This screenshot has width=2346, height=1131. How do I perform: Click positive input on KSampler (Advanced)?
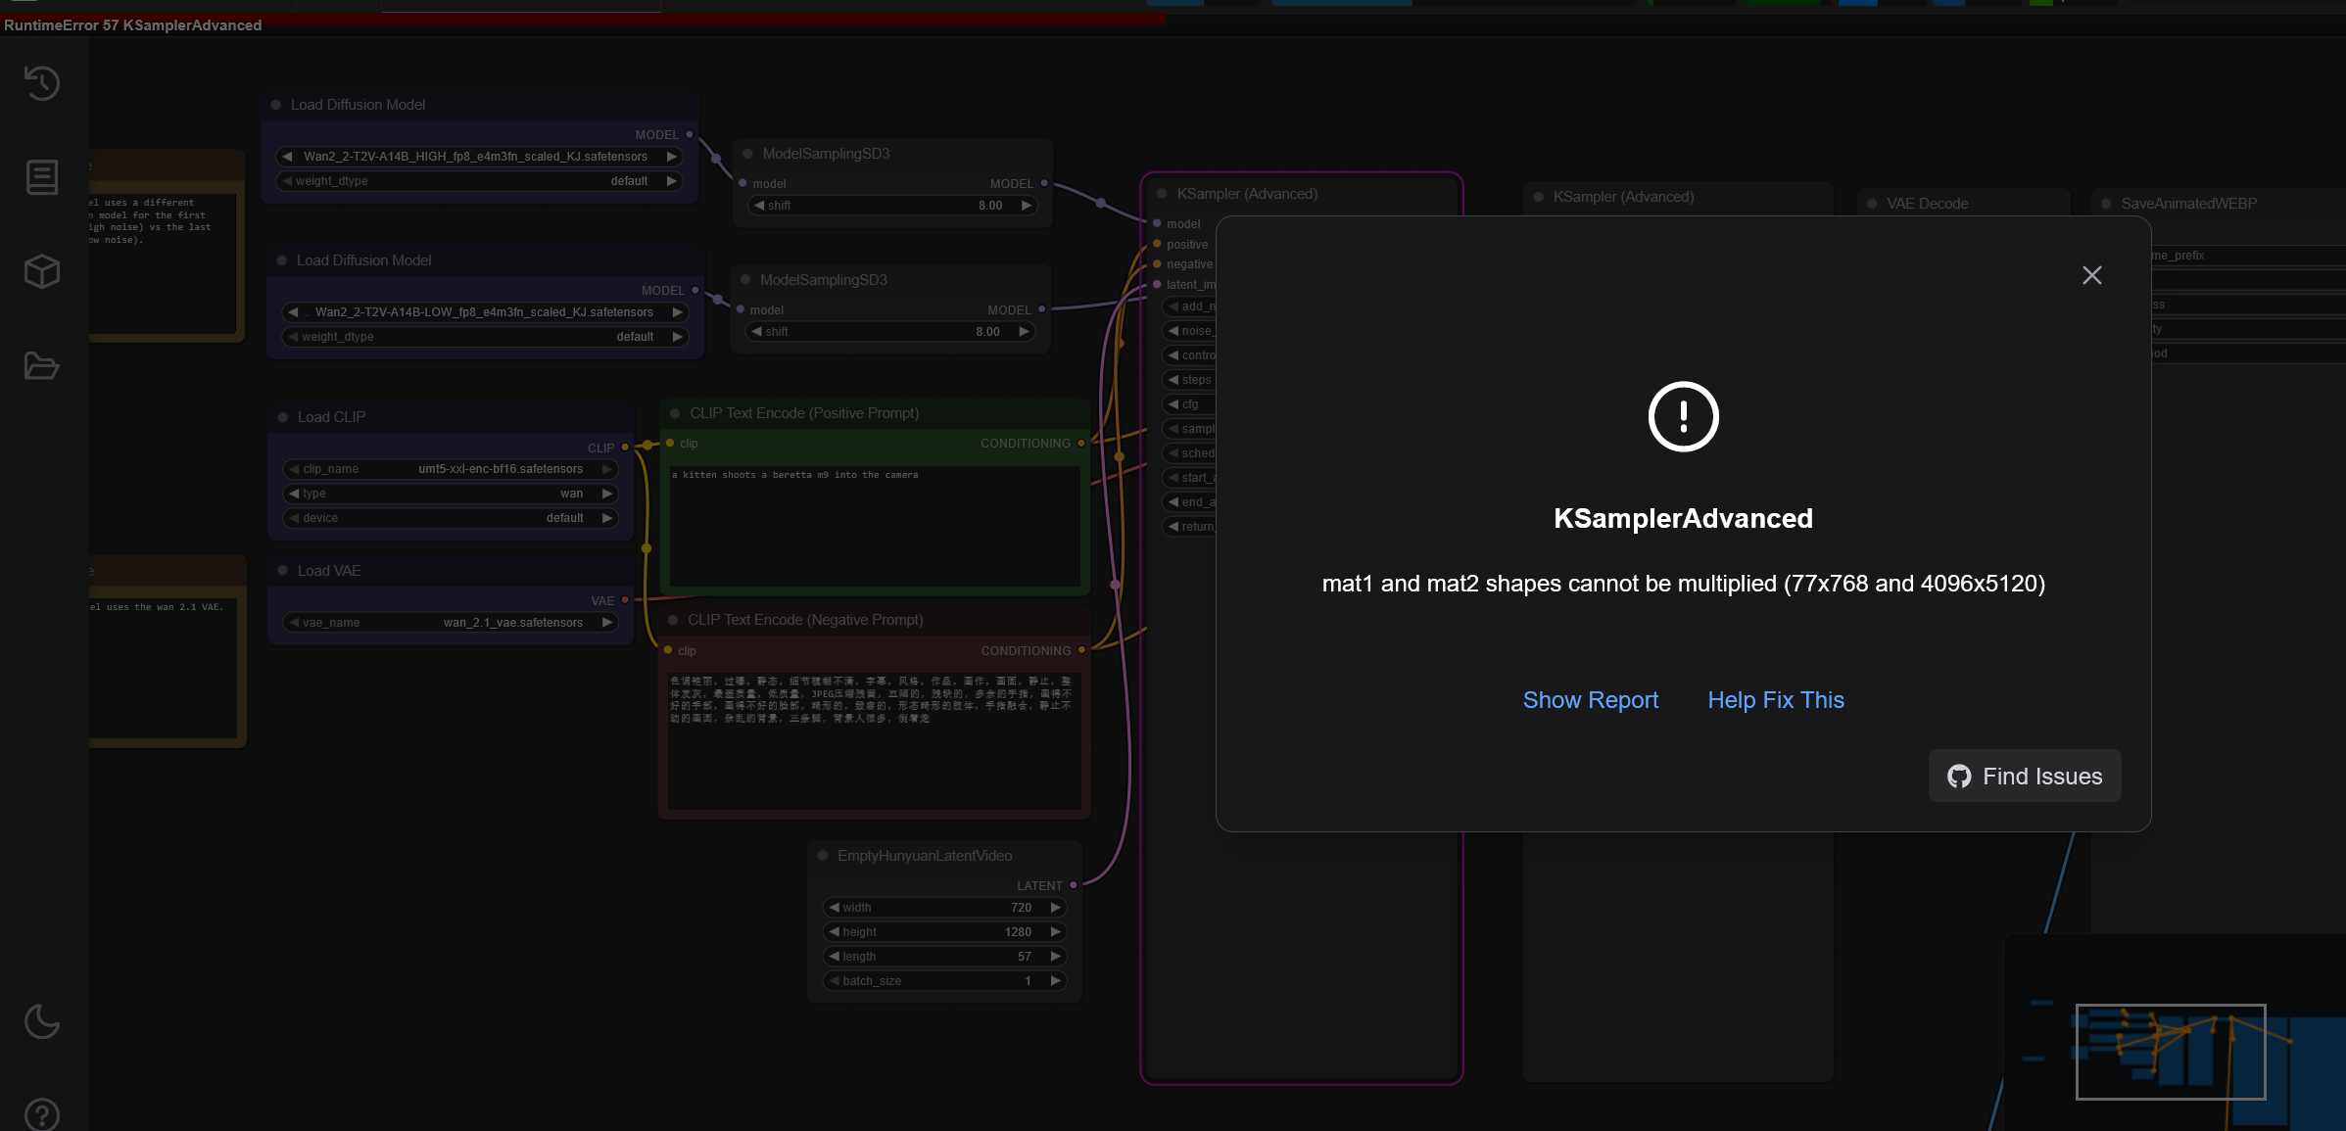[x=1157, y=244]
